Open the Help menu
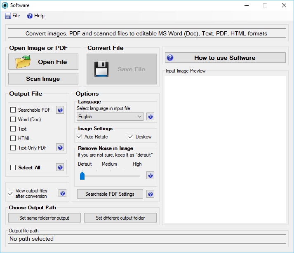 click(35, 16)
